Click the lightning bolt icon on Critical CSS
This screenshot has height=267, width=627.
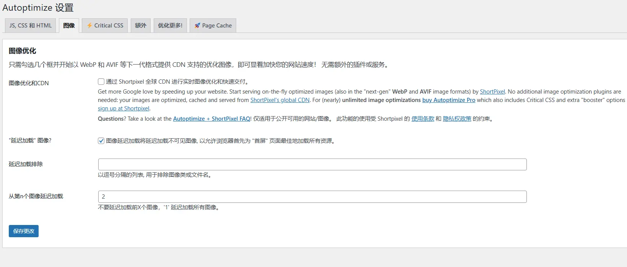(x=89, y=26)
